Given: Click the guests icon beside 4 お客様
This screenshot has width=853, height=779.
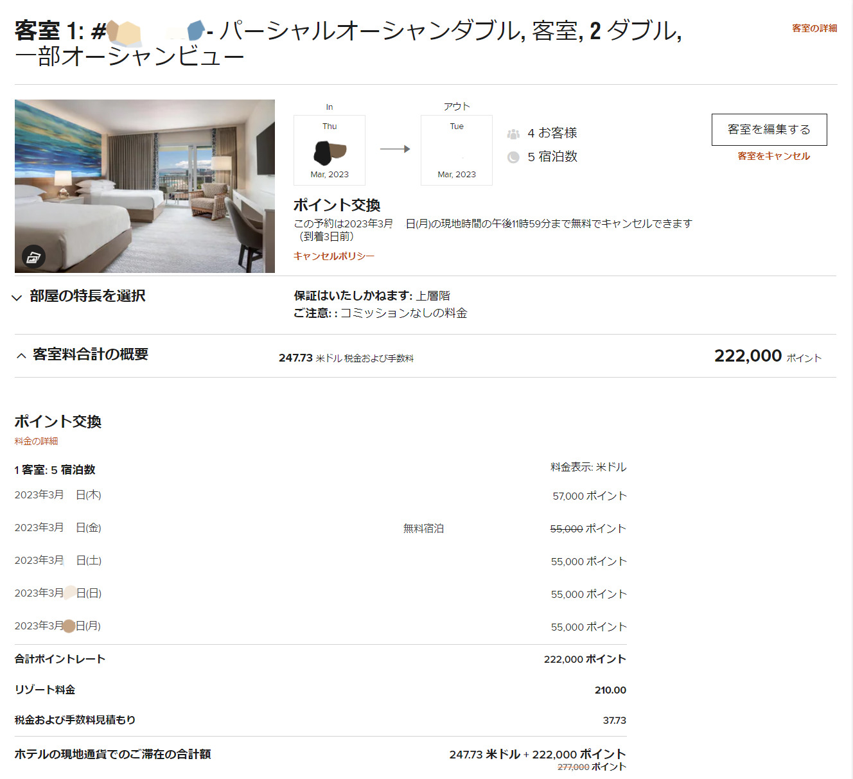Looking at the screenshot, I should tap(513, 134).
